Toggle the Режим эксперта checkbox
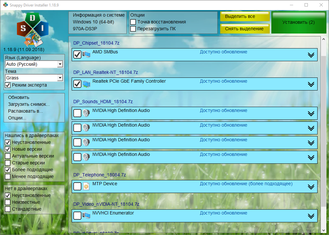This screenshot has height=235, width=329. [8, 85]
